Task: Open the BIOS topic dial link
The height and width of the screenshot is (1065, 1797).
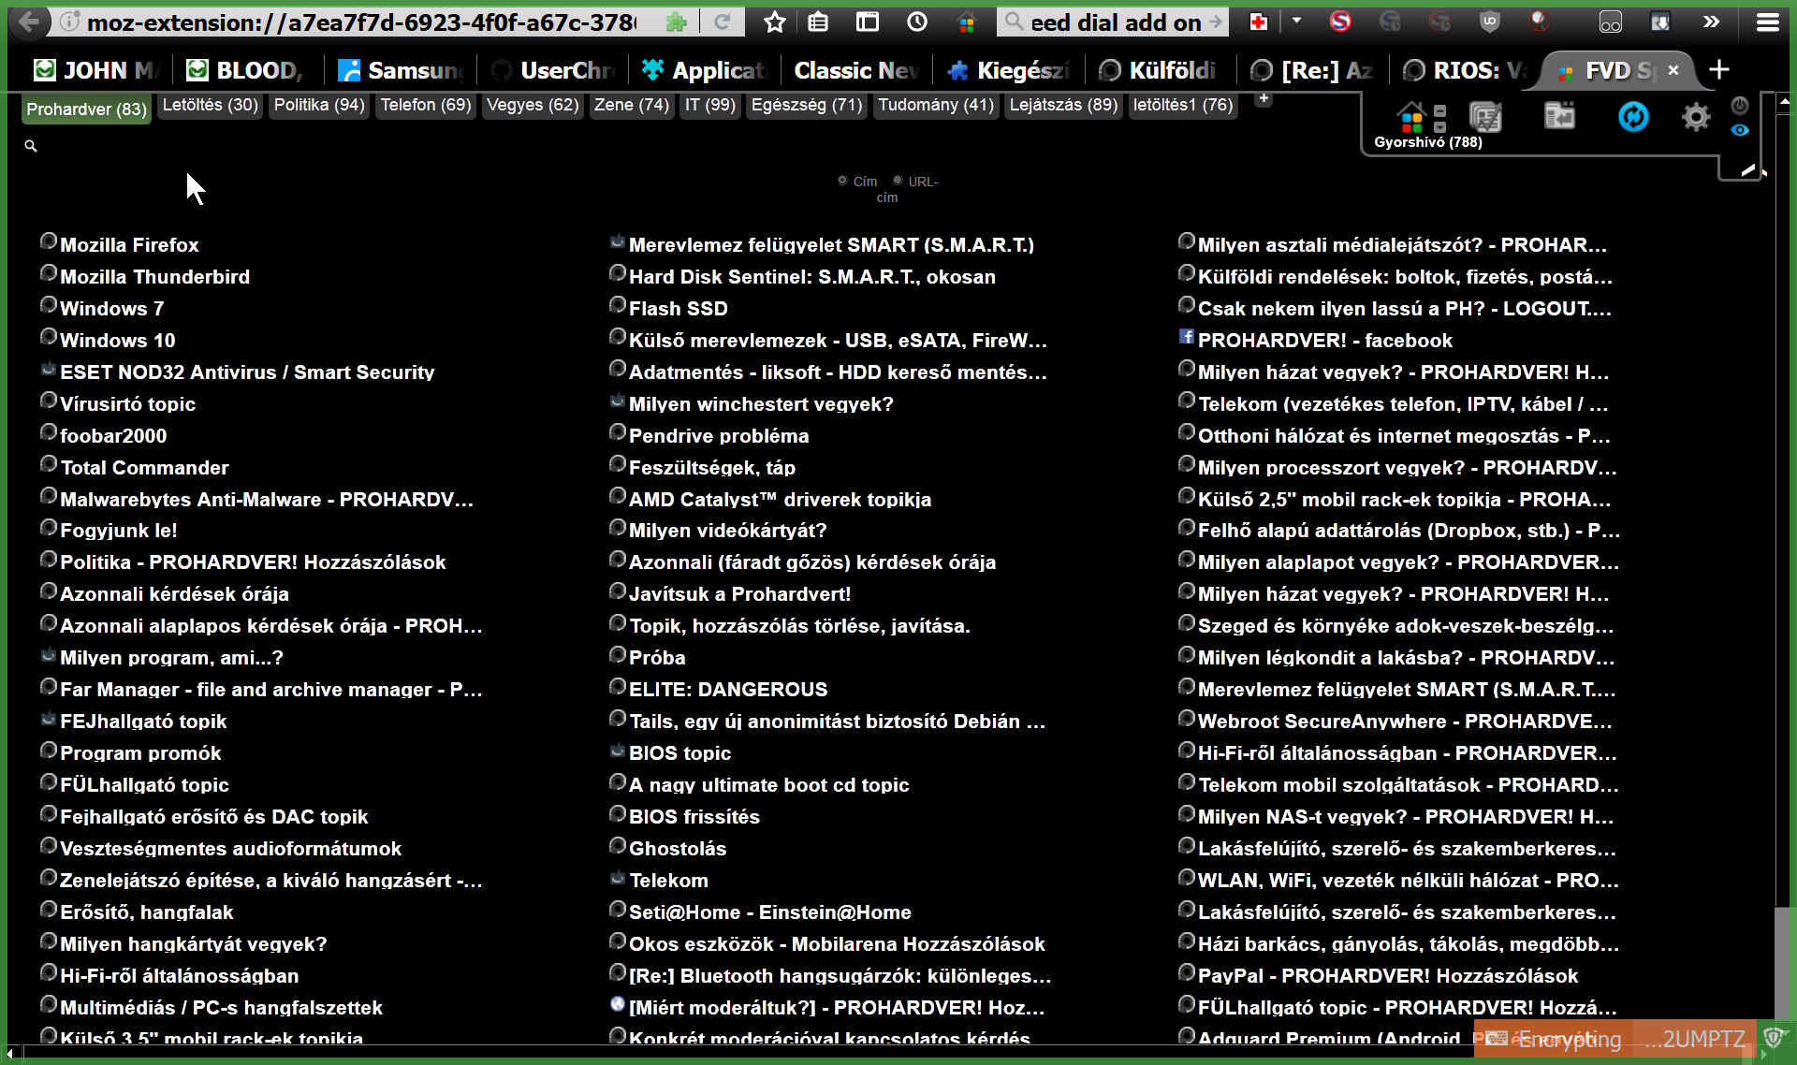Action: [x=680, y=753]
